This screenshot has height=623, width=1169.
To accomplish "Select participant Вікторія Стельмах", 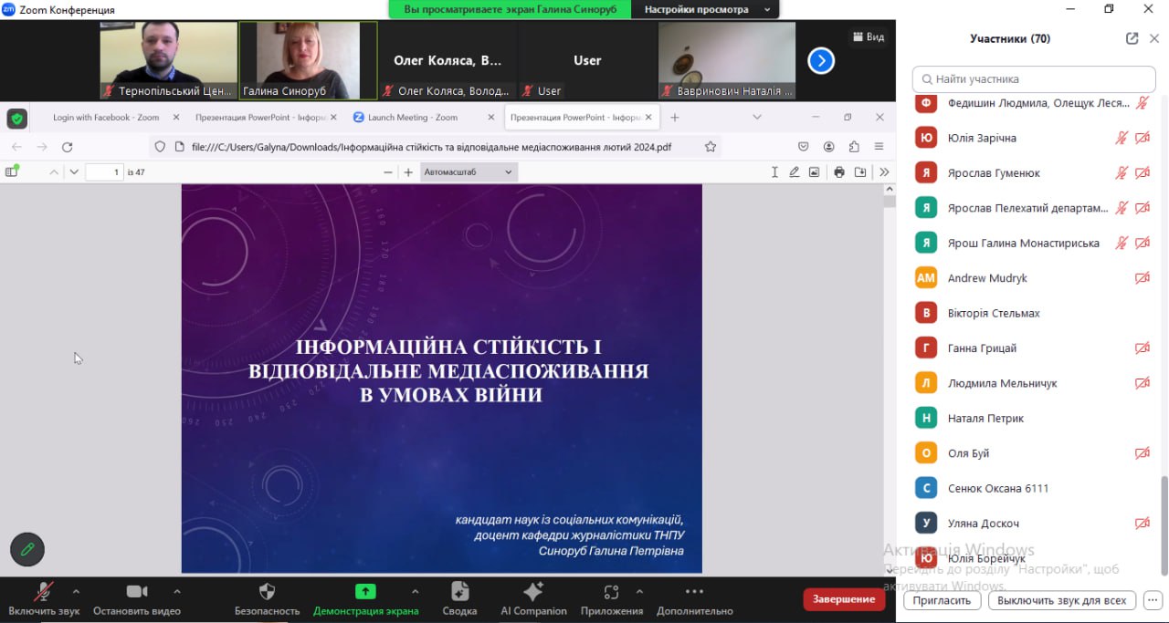I will [1034, 313].
